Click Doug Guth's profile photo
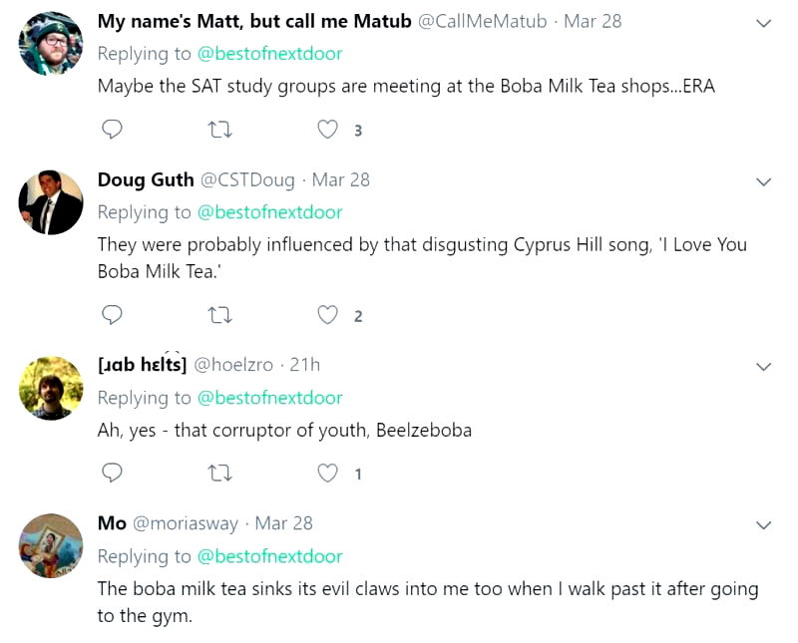Image resolution: width=798 pixels, height=643 pixels. click(51, 202)
